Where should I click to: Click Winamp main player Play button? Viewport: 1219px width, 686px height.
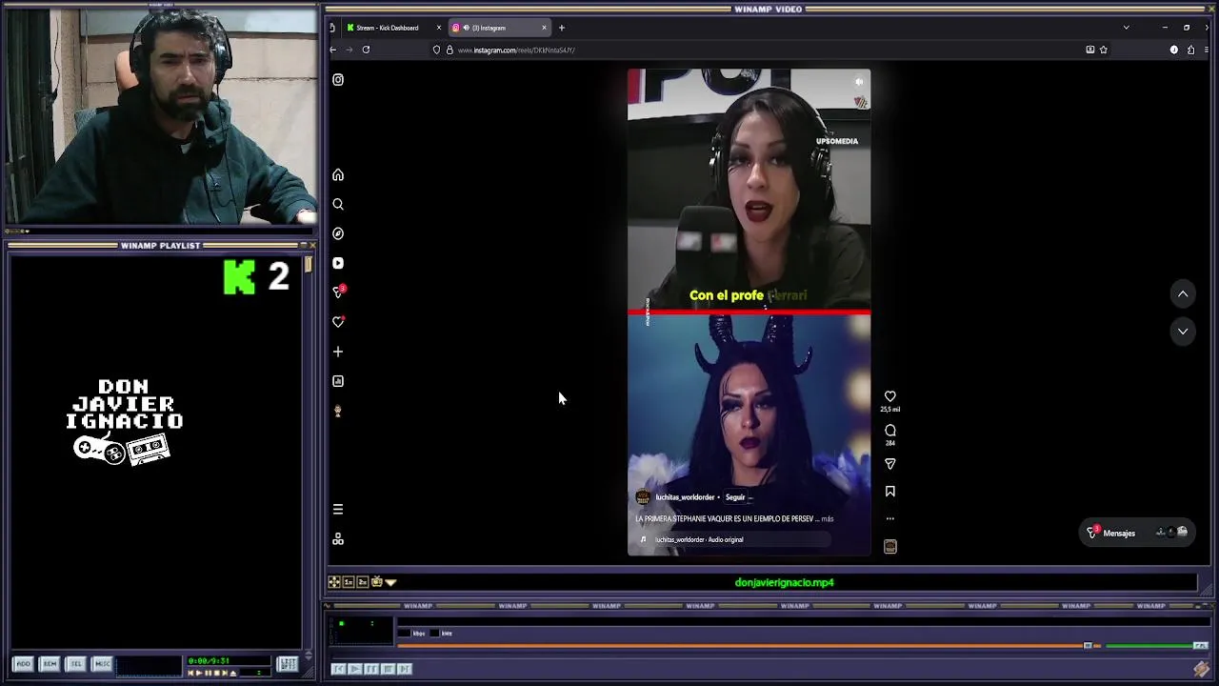pyautogui.click(x=354, y=669)
